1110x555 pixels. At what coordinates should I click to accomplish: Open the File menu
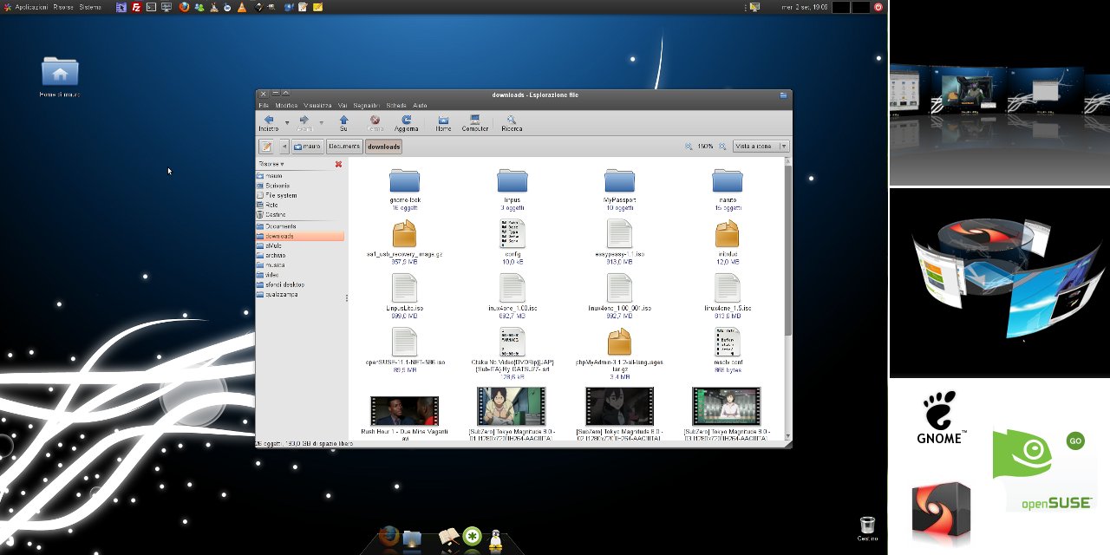point(264,105)
